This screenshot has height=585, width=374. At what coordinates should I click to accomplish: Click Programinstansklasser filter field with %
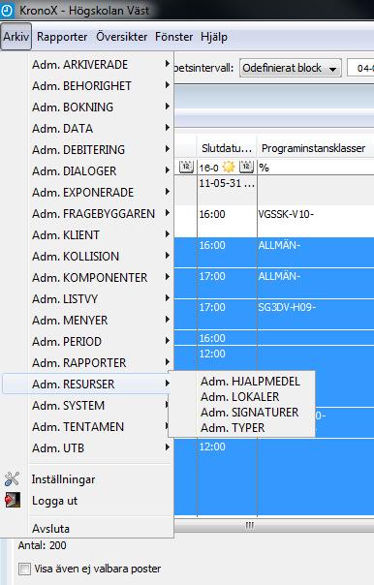coord(316,168)
